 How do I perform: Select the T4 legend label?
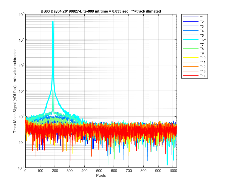(x=202, y=31)
